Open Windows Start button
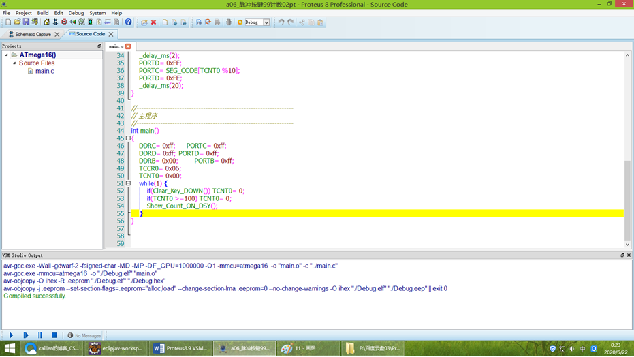This screenshot has width=634, height=357. (x=10, y=348)
